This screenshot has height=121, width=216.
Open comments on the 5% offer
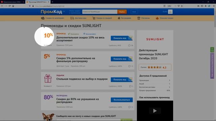point(131,66)
